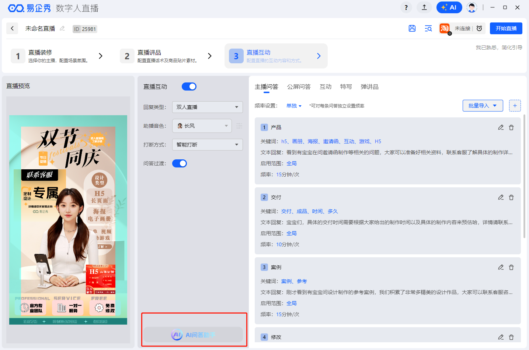Click 全局 scope link in 交付 entry

coord(292,233)
